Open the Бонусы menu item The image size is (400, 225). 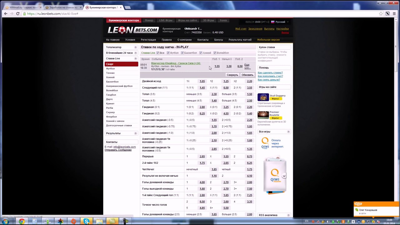click(218, 40)
